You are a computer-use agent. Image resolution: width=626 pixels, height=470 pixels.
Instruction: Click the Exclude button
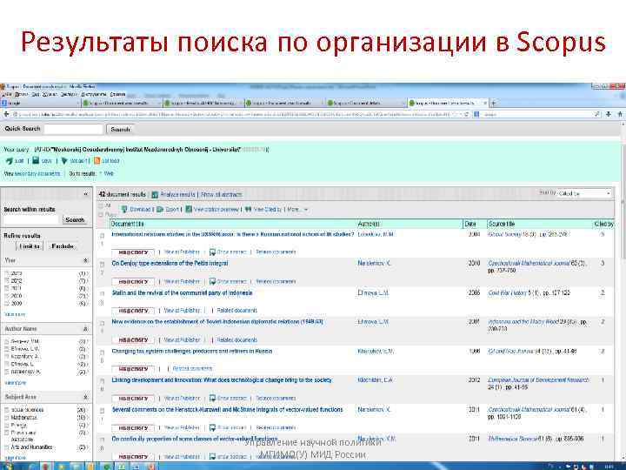tap(63, 246)
